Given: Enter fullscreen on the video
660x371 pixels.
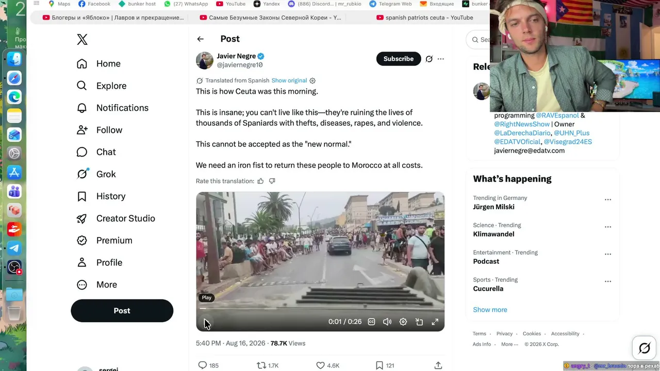Looking at the screenshot, I should [x=435, y=322].
